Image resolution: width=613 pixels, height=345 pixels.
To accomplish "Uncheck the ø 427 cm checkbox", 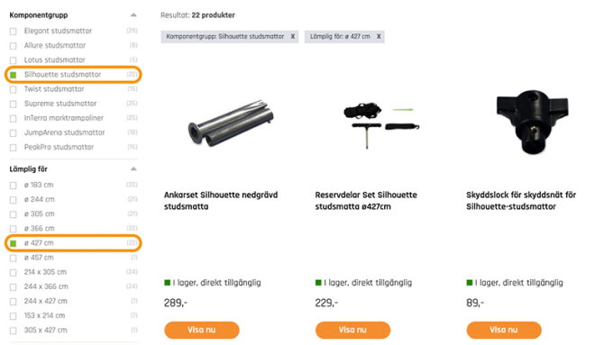I will click(14, 243).
